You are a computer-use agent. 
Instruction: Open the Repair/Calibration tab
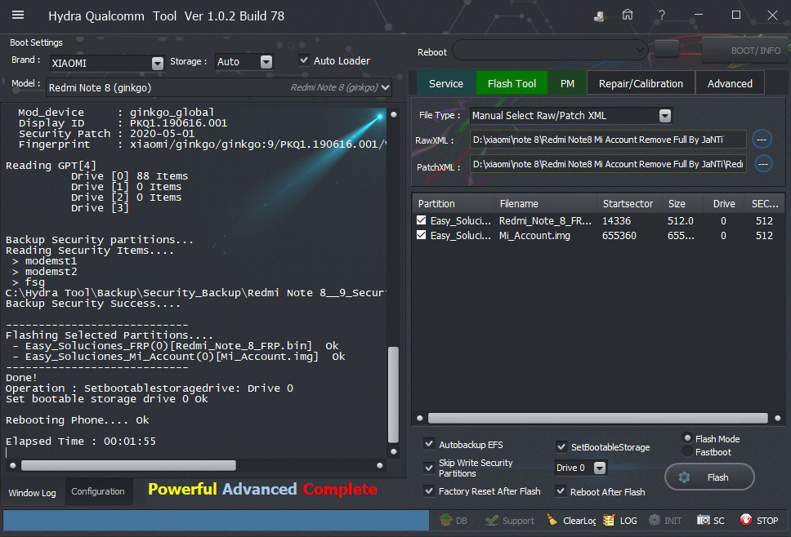pyautogui.click(x=641, y=83)
